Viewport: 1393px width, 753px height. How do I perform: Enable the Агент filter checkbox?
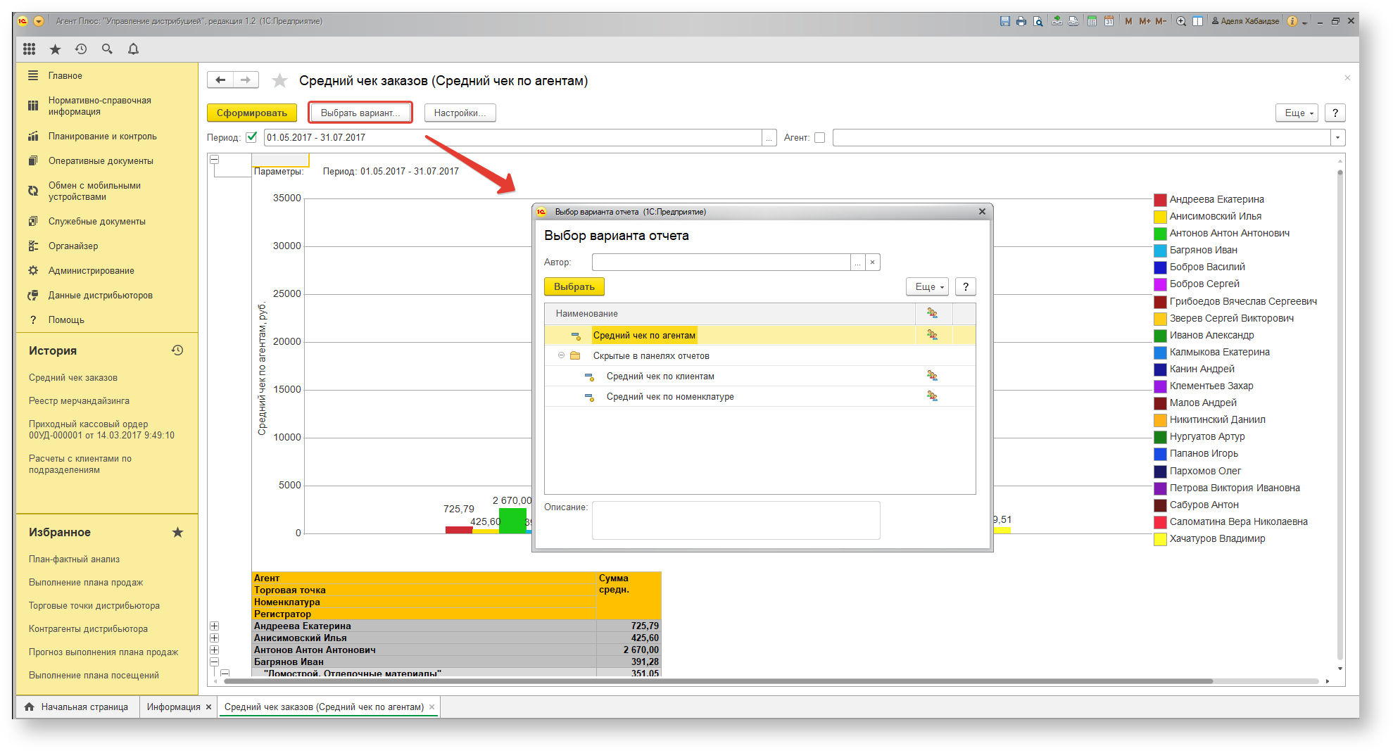pos(819,137)
